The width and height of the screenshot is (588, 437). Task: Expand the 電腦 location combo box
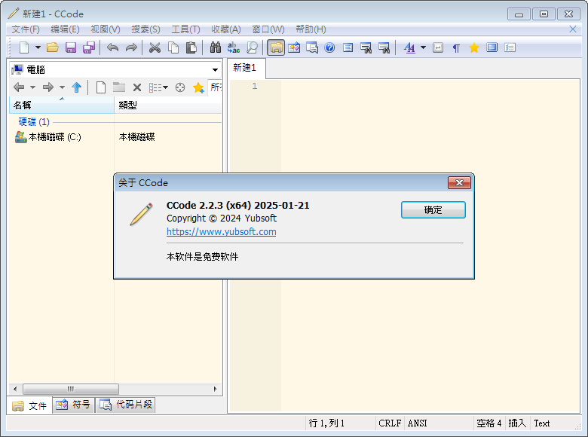[x=215, y=70]
